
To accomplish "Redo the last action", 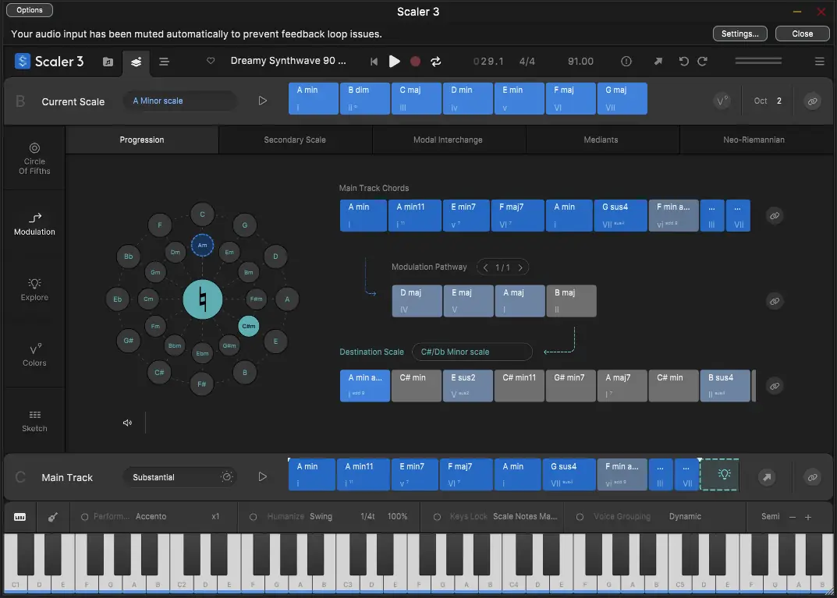I will (703, 62).
